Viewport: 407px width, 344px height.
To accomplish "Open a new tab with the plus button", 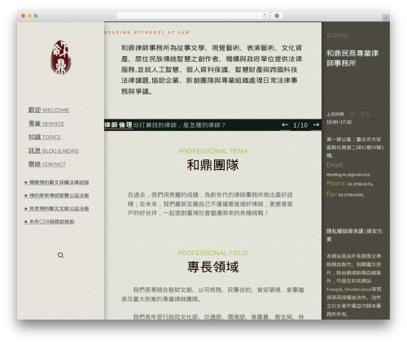I will point(386,18).
